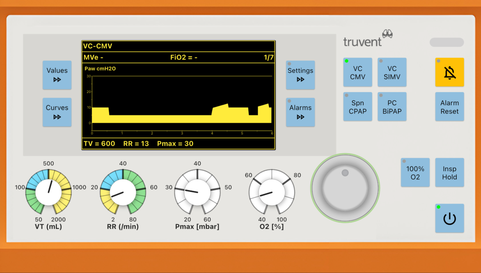Click the MVe - value on display
Image resolution: width=481 pixels, height=273 pixels.
[93, 57]
